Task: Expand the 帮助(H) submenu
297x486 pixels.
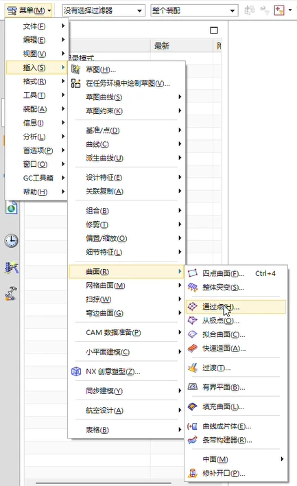Action: coord(37,192)
